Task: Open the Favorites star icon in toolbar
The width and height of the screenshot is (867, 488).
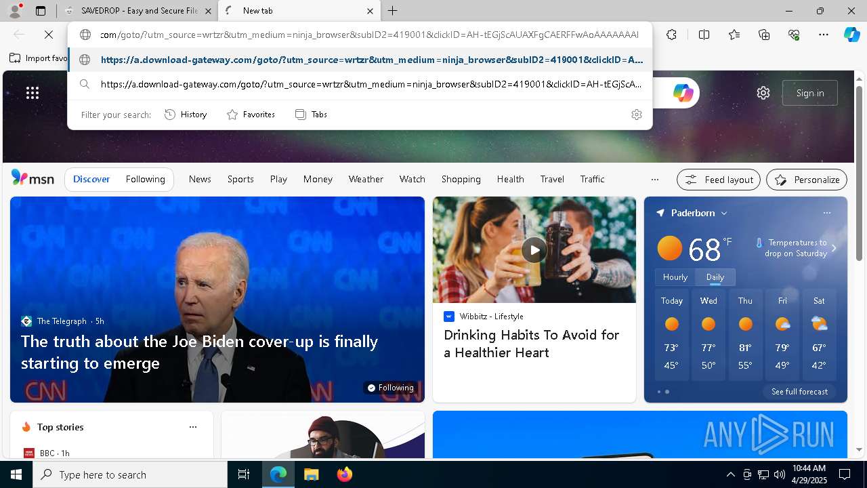Action: [x=734, y=35]
